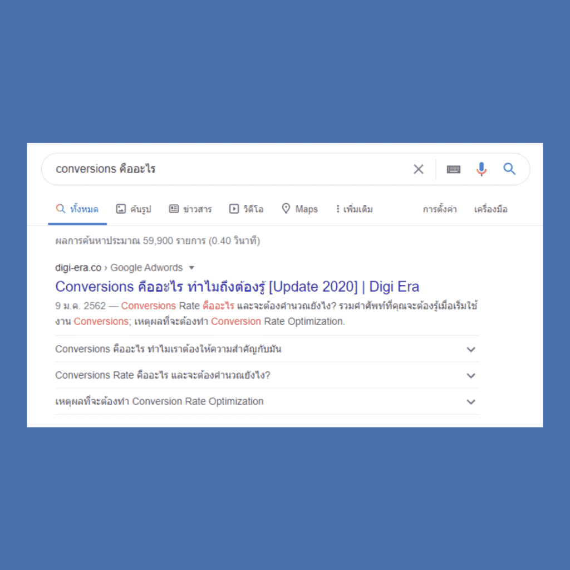Click the play icon on the วิดีโอ tab

click(x=233, y=209)
